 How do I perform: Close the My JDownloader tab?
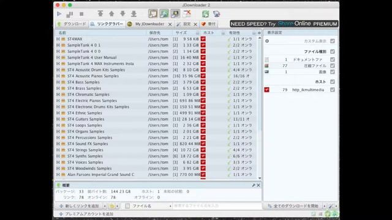coord(170,24)
